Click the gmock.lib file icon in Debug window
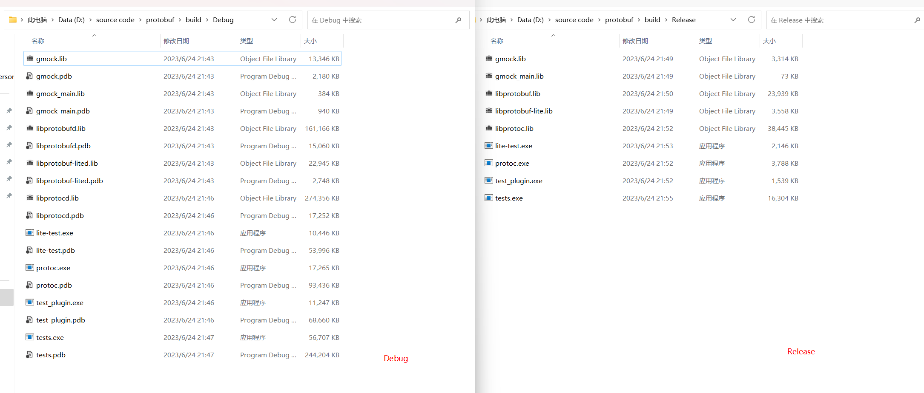Image resolution: width=924 pixels, height=393 pixels. point(30,59)
